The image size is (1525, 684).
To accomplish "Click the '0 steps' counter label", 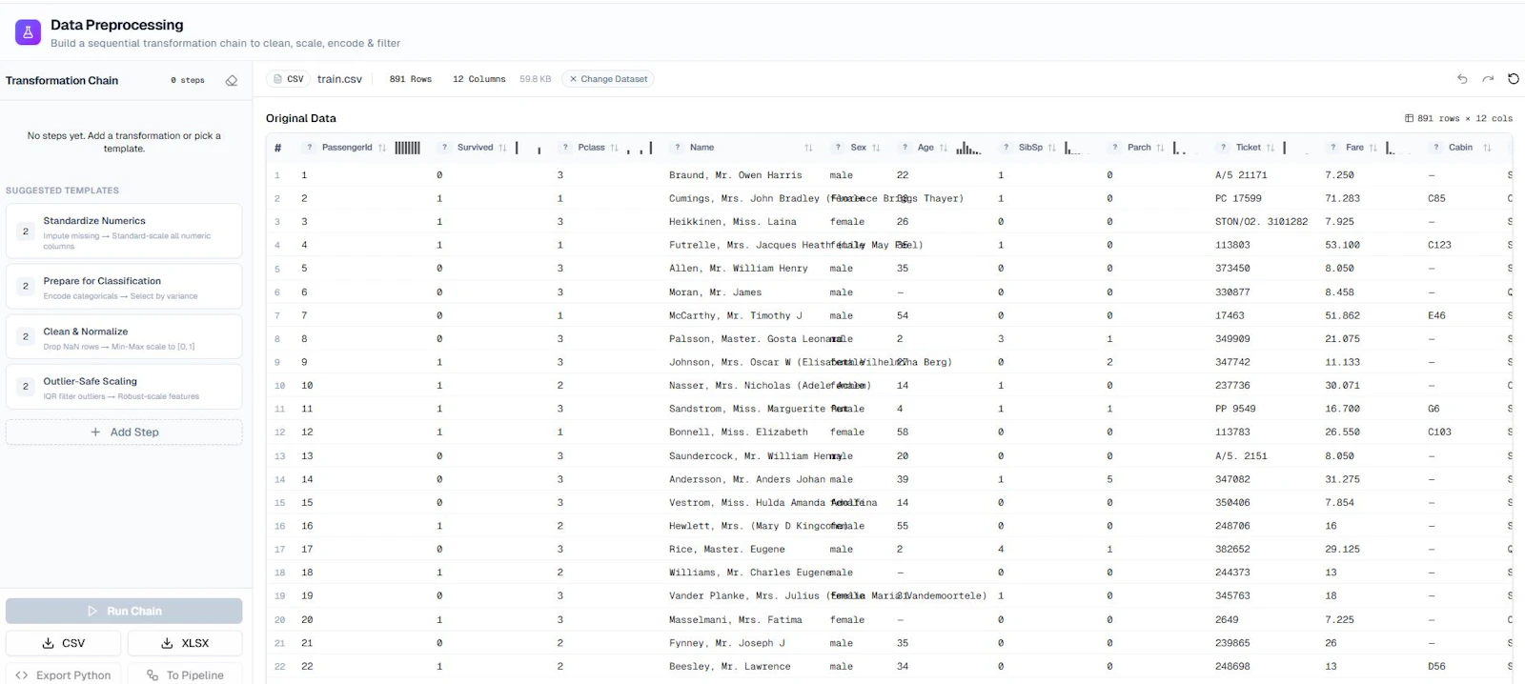I will tap(188, 80).
